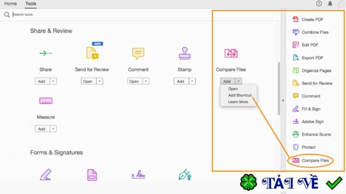Click the Protect shield icon in sidebar
The image size is (346, 194).
click(x=296, y=147)
